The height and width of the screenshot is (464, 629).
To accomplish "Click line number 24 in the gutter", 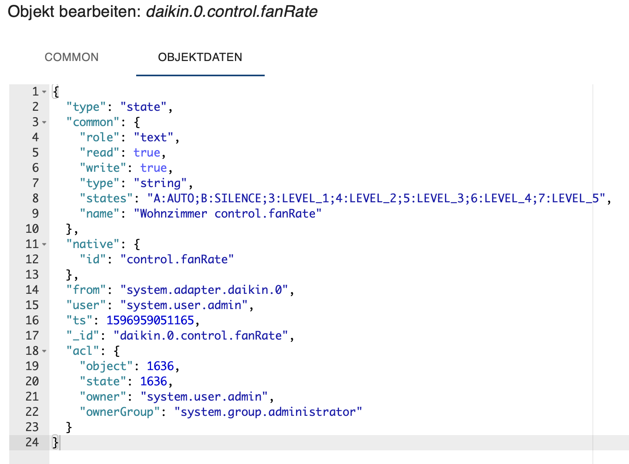I will [32, 442].
